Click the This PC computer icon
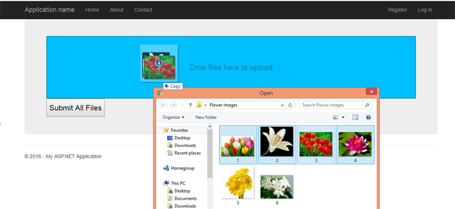The width and height of the screenshot is (455, 209). (x=166, y=183)
